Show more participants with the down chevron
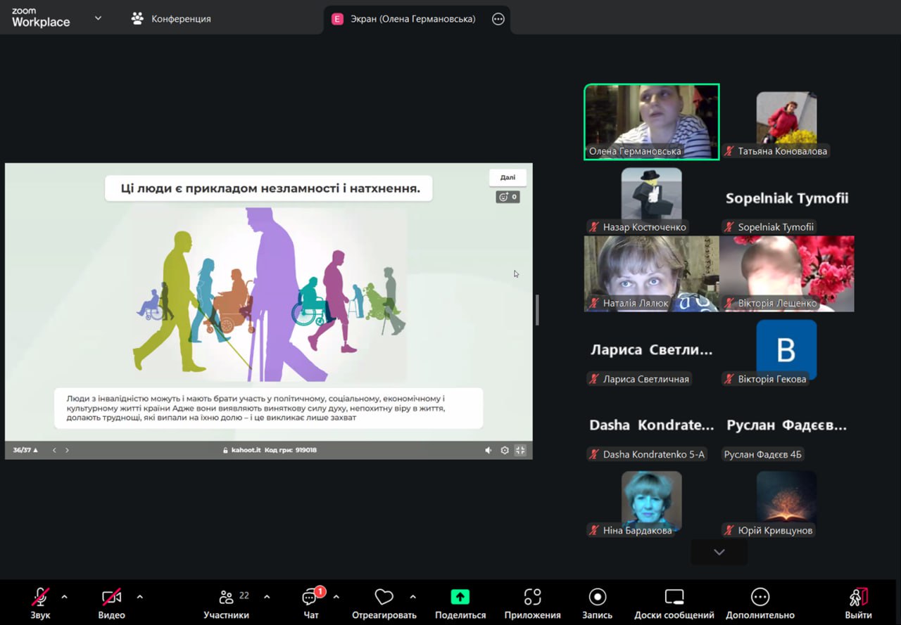Viewport: 901px width, 625px height. point(719,553)
